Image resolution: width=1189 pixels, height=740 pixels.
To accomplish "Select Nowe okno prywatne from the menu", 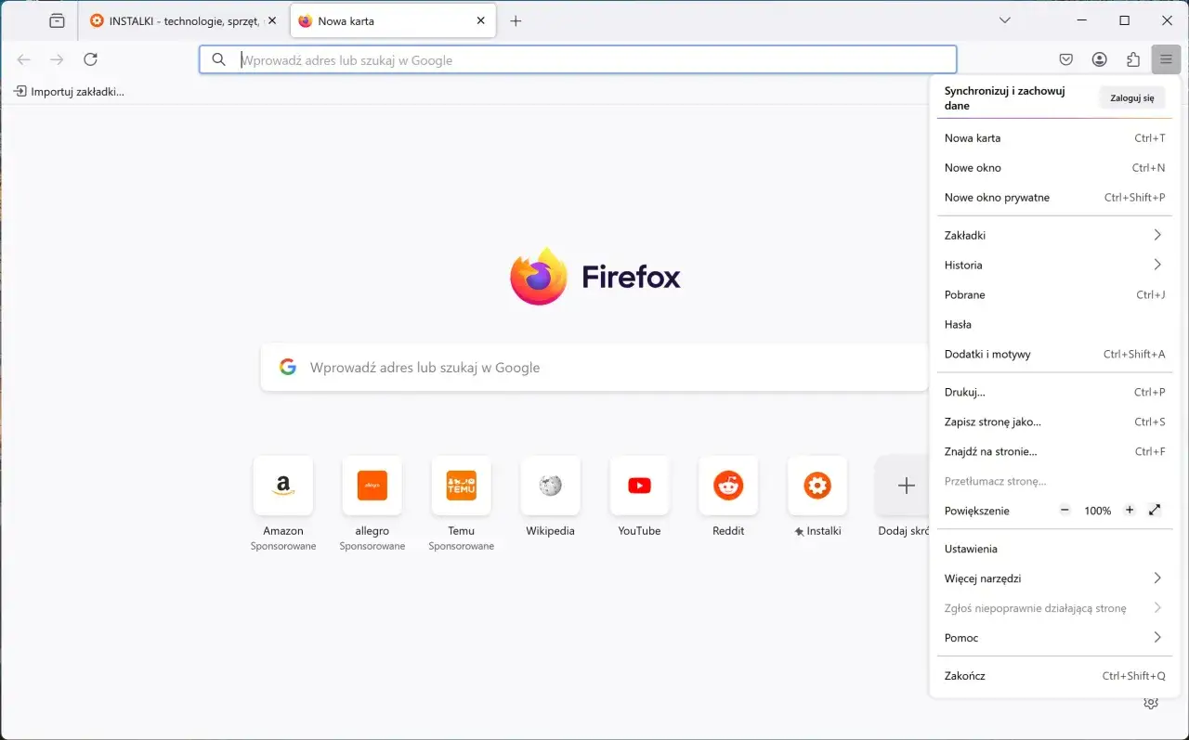I will (x=997, y=197).
